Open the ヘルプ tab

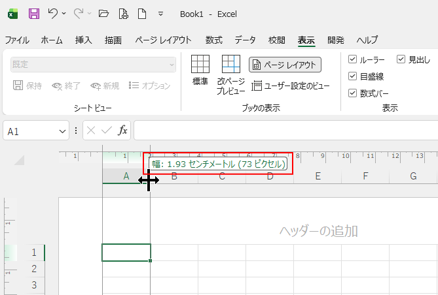[367, 40]
